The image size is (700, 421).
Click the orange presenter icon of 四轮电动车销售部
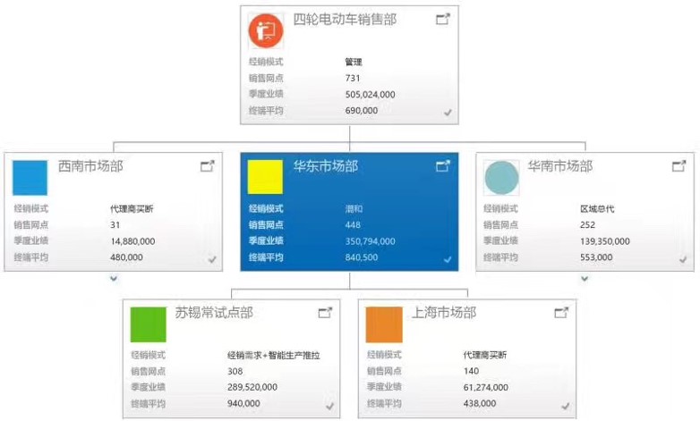click(x=265, y=30)
